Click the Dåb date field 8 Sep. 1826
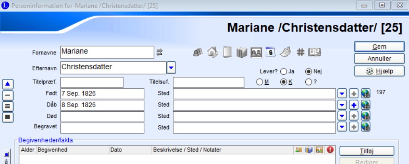The image size is (409, 164). [x=102, y=105]
